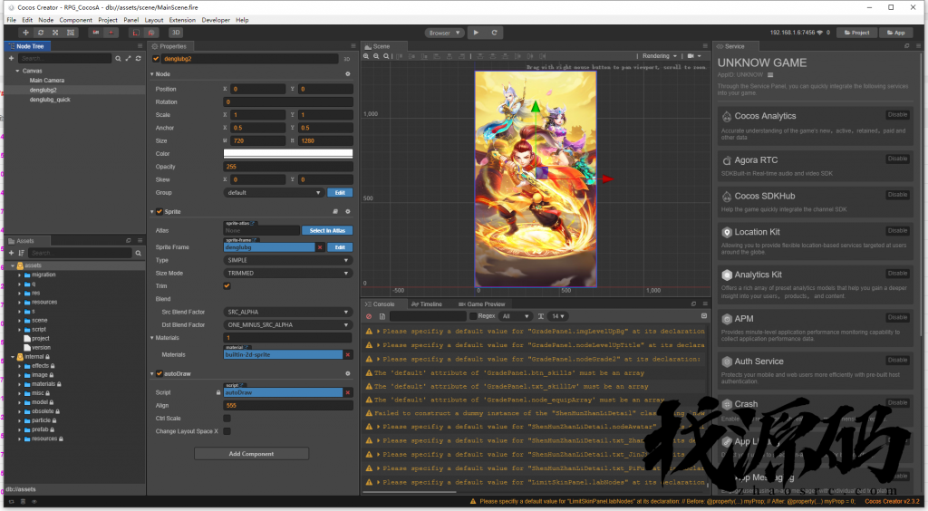Open the Group default dropdown
928x511 pixels.
click(274, 193)
